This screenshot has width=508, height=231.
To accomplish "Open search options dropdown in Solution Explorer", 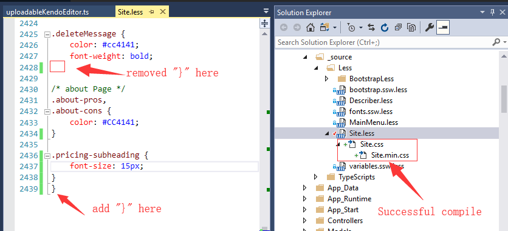I will click(505, 42).
